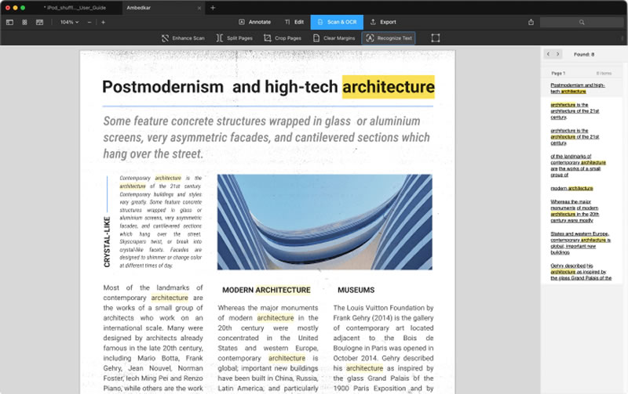Click the 'Page 1' results header

pyautogui.click(x=558, y=73)
